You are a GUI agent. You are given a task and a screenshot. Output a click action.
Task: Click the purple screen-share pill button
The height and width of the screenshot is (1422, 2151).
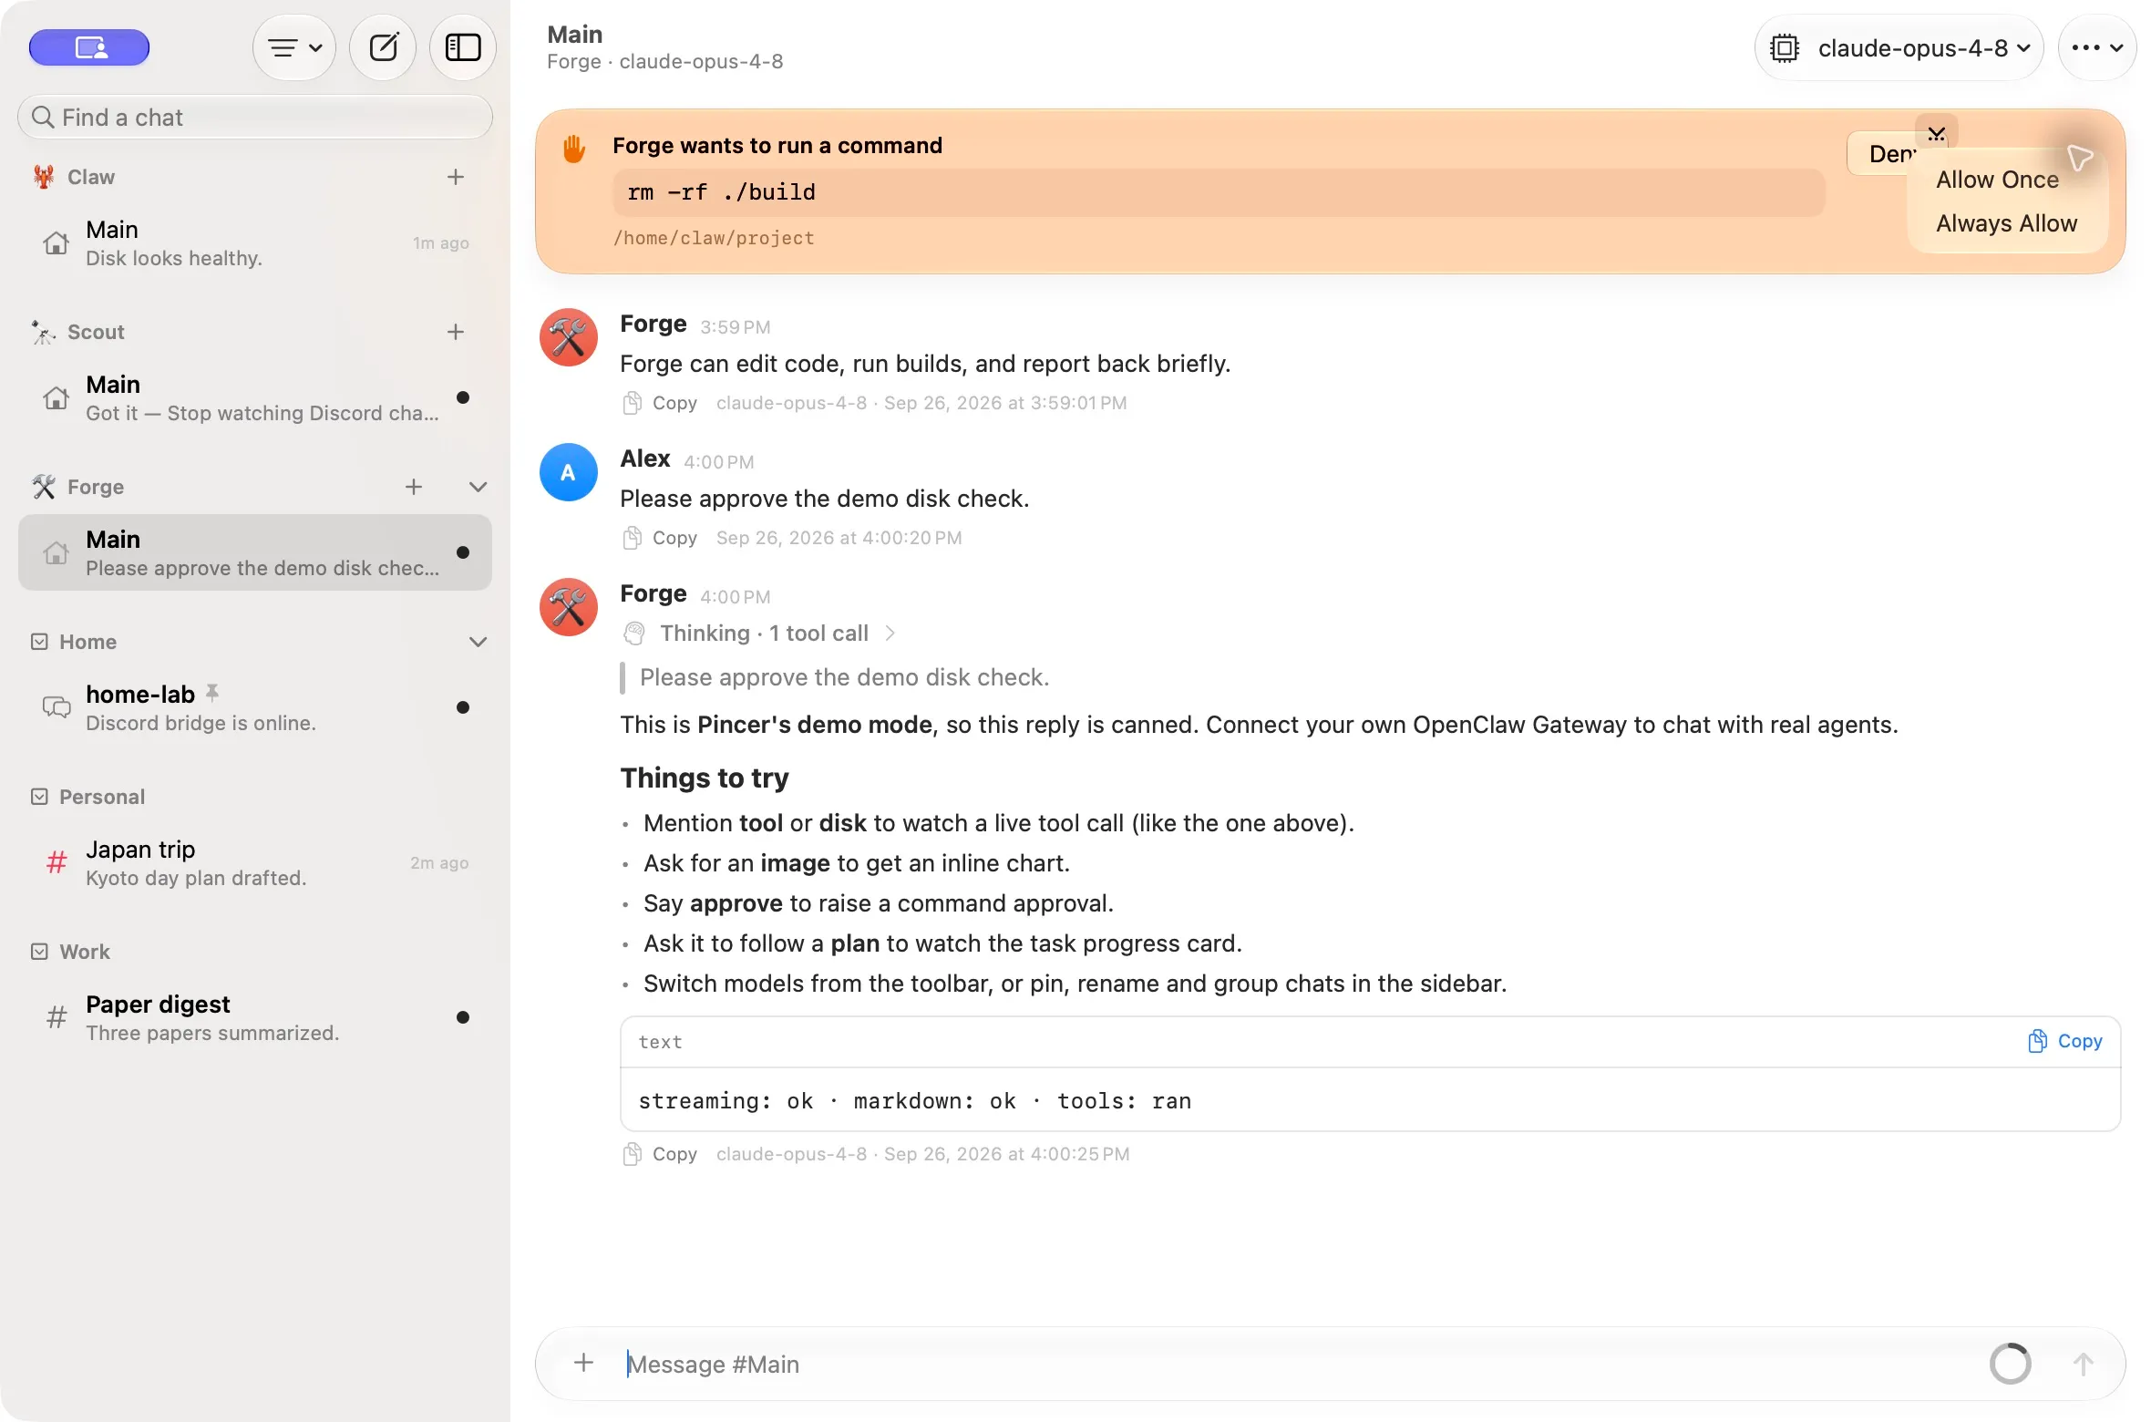(89, 47)
